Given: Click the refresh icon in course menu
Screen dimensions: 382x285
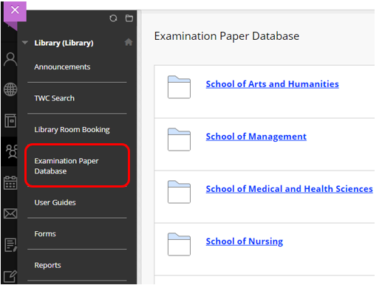Looking at the screenshot, I should click(113, 18).
